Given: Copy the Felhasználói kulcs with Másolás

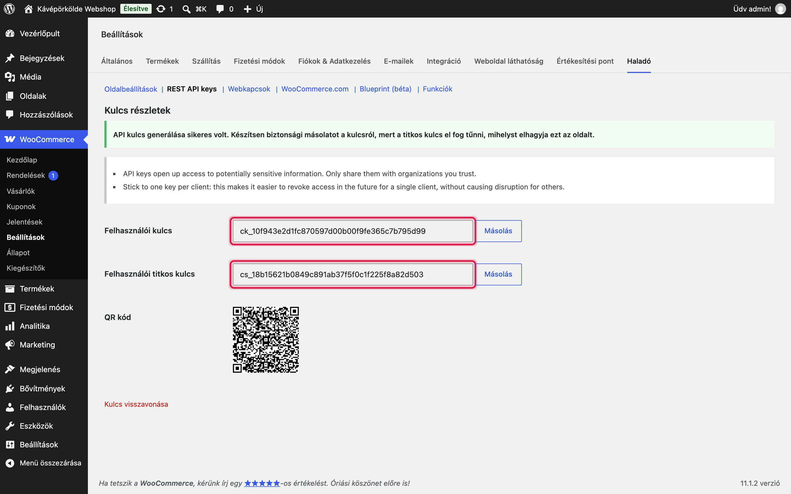Looking at the screenshot, I should coord(498,231).
